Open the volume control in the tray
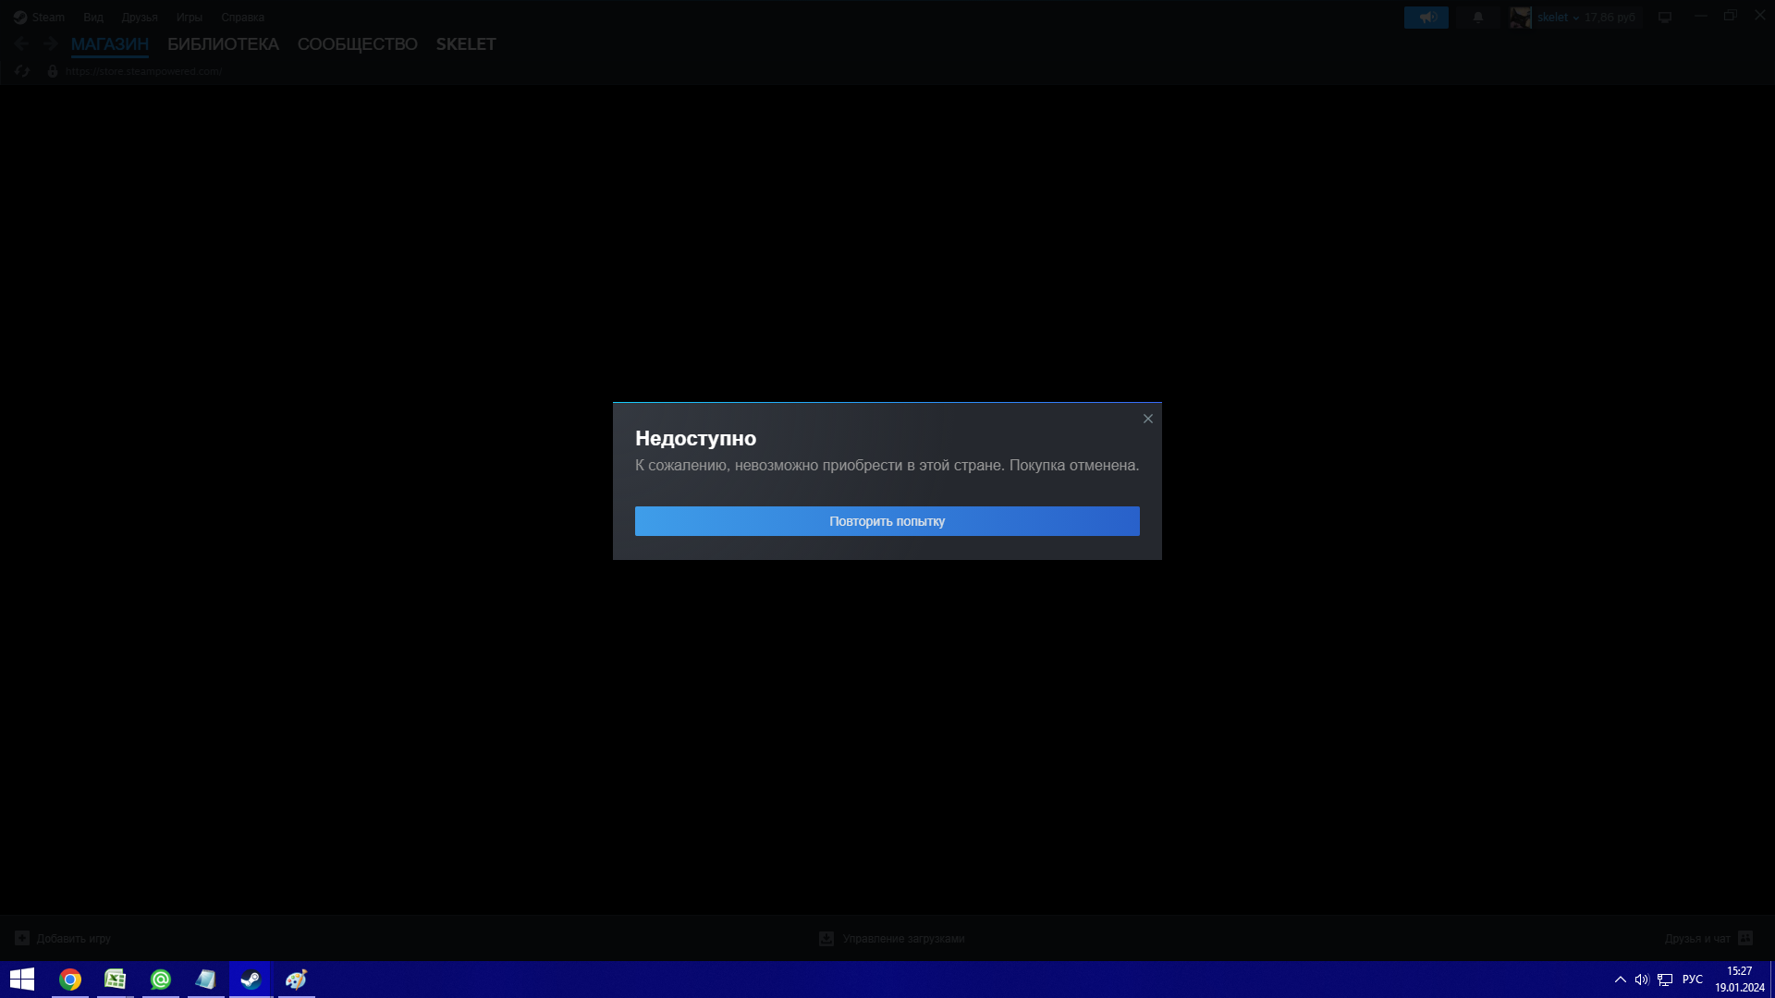 coord(1642,980)
